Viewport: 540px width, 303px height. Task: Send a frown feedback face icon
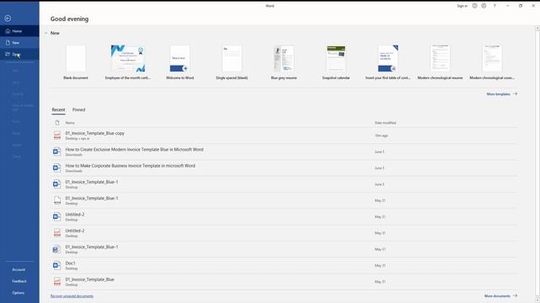[x=483, y=6]
